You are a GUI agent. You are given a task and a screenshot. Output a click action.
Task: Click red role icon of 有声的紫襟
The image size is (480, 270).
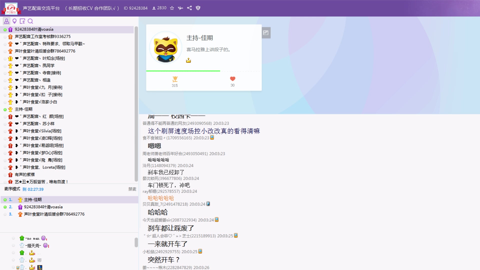tap(10, 175)
